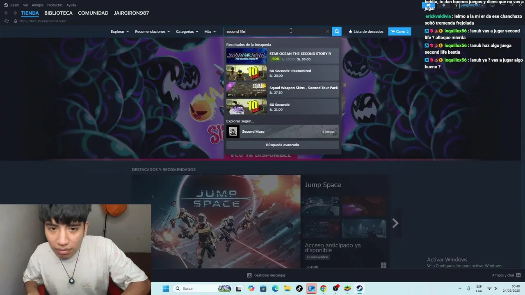Open network and volume quick settings
525x295 pixels.
pos(492,288)
